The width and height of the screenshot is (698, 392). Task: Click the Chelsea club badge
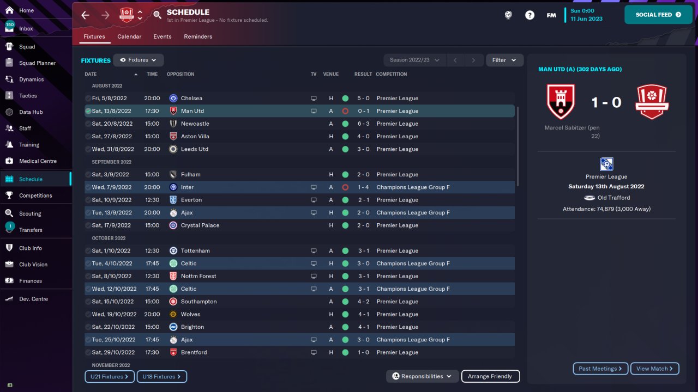[x=173, y=99]
